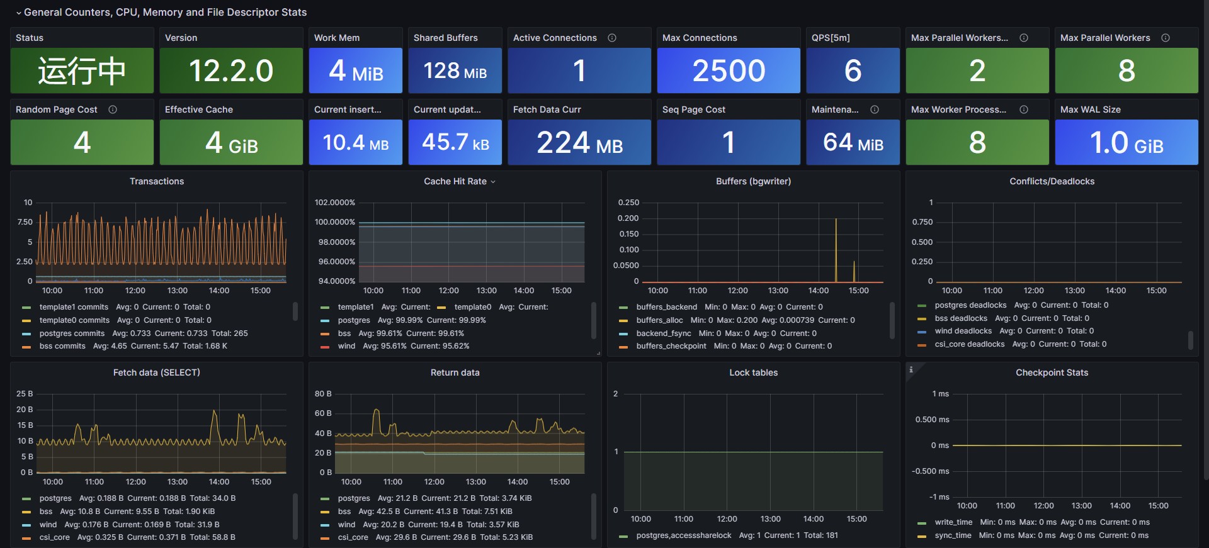Click info icon on Max Parallel Workers panel showing 8
This screenshot has width=1209, height=548.
1166,38
